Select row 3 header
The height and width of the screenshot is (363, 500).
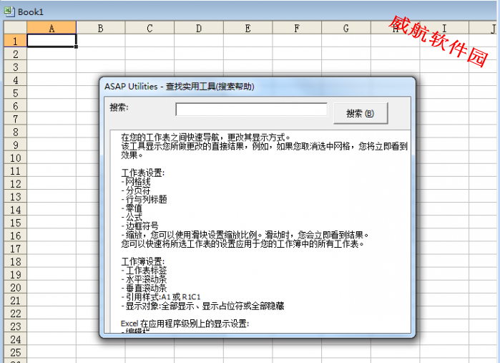[x=15, y=67]
